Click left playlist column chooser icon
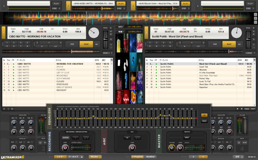Screen dimensions: 258x160 (112, 60)
